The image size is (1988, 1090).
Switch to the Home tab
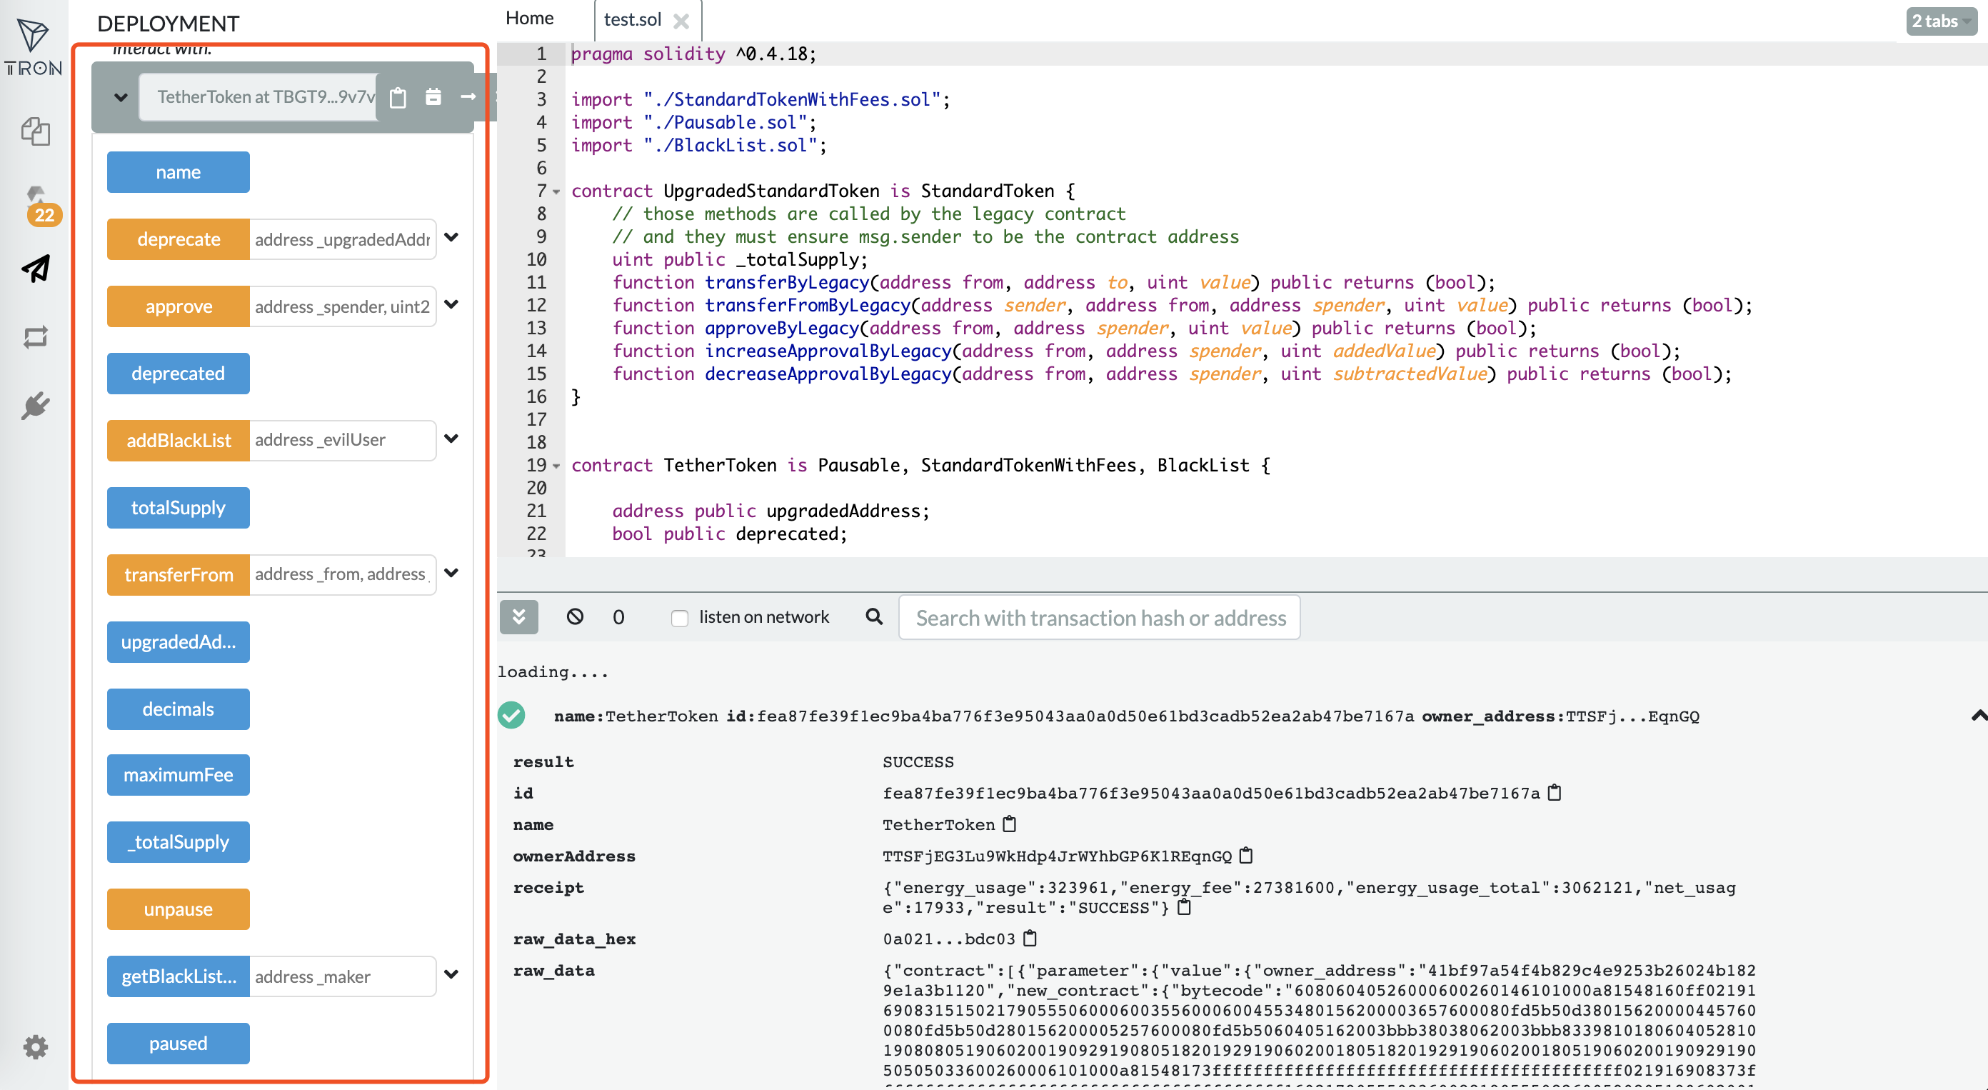pos(529,19)
